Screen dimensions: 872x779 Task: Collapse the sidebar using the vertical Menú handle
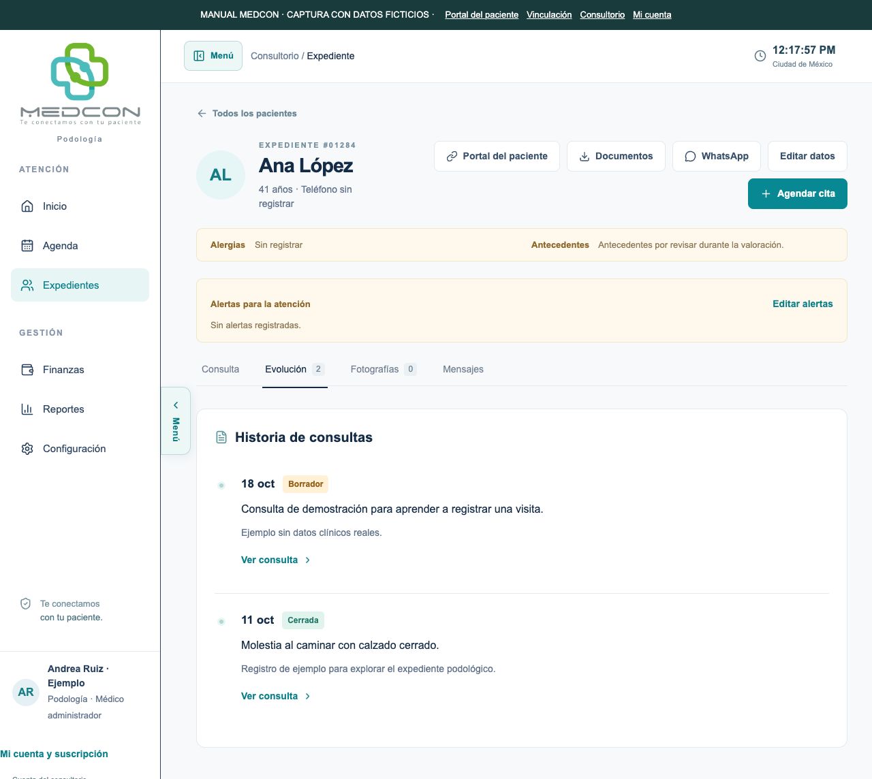176,421
